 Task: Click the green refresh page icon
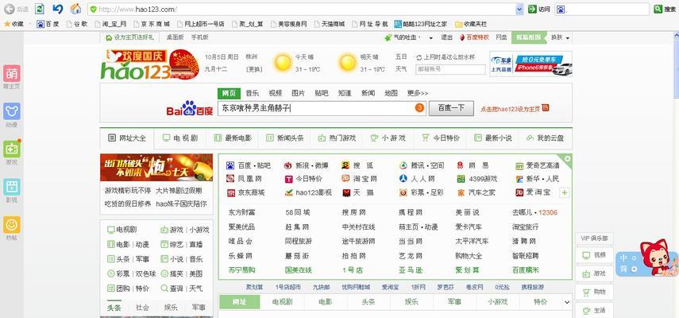click(40, 9)
